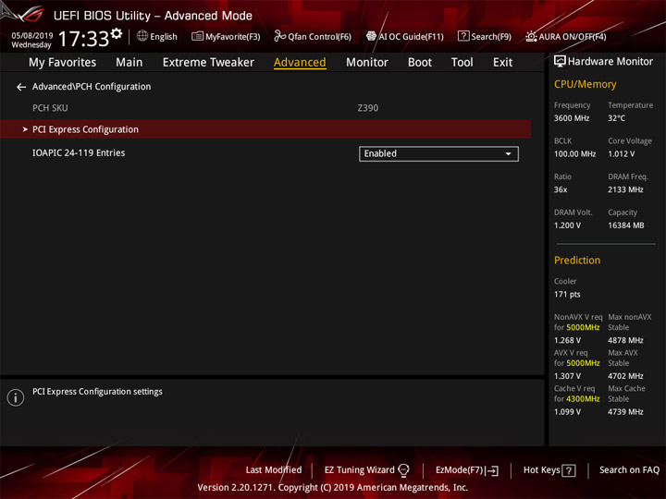Open MyFavorite(F3) list icon
This screenshot has height=499, width=666.
tap(197, 36)
